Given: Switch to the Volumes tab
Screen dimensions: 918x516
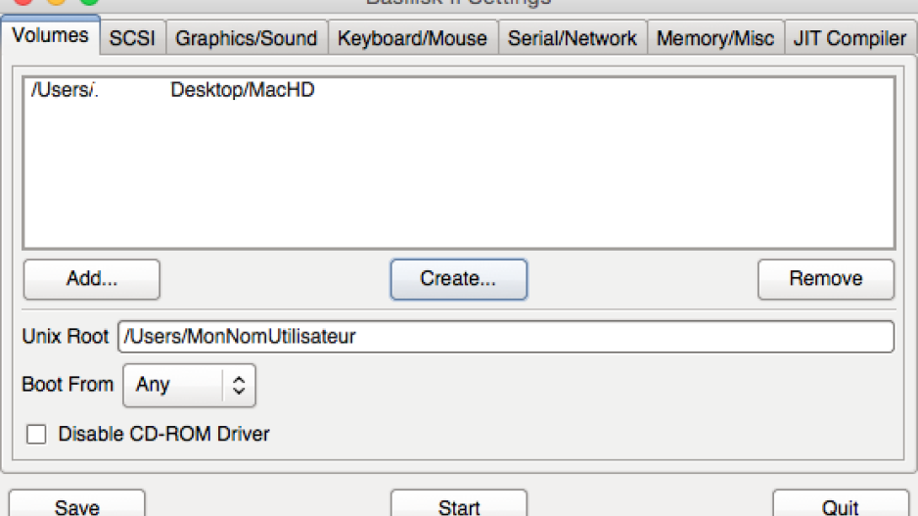Looking at the screenshot, I should 50,35.
